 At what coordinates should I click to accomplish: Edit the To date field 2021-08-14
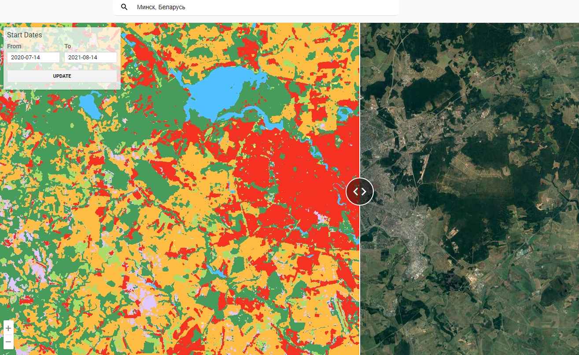pyautogui.click(x=91, y=58)
